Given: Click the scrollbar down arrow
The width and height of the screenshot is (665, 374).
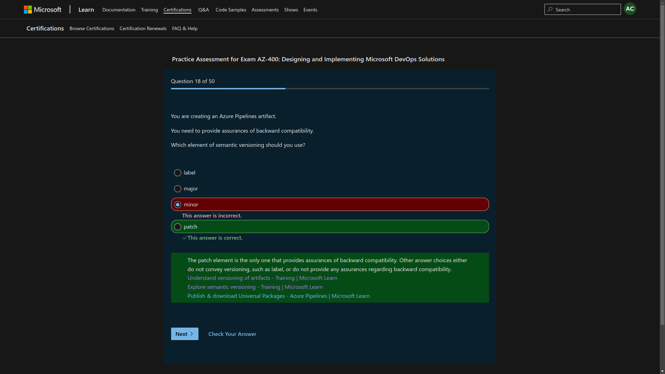Looking at the screenshot, I should coord(662,372).
